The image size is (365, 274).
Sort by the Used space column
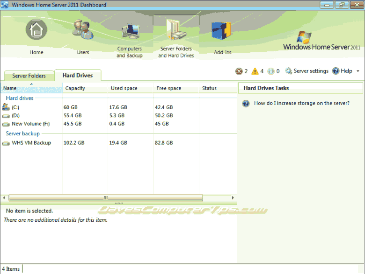[131, 88]
